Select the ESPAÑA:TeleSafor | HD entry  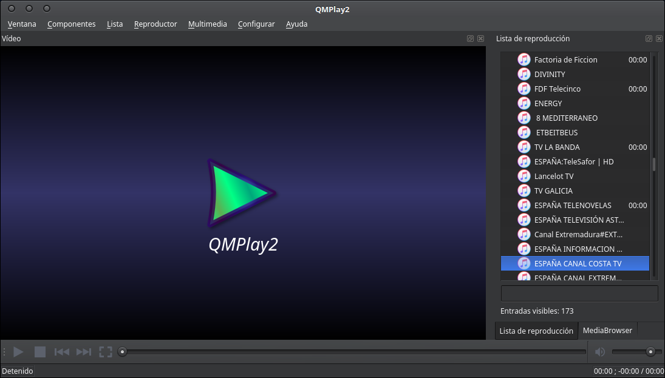pos(575,161)
